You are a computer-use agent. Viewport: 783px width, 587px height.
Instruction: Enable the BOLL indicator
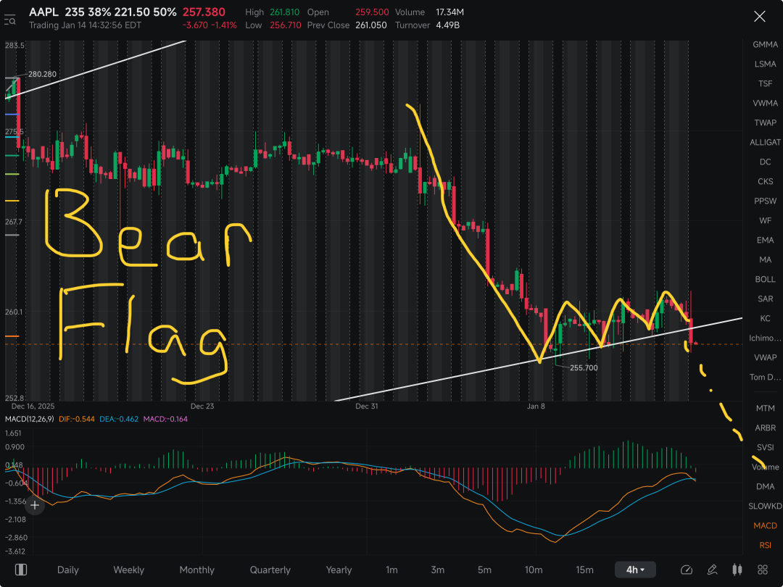click(765, 279)
